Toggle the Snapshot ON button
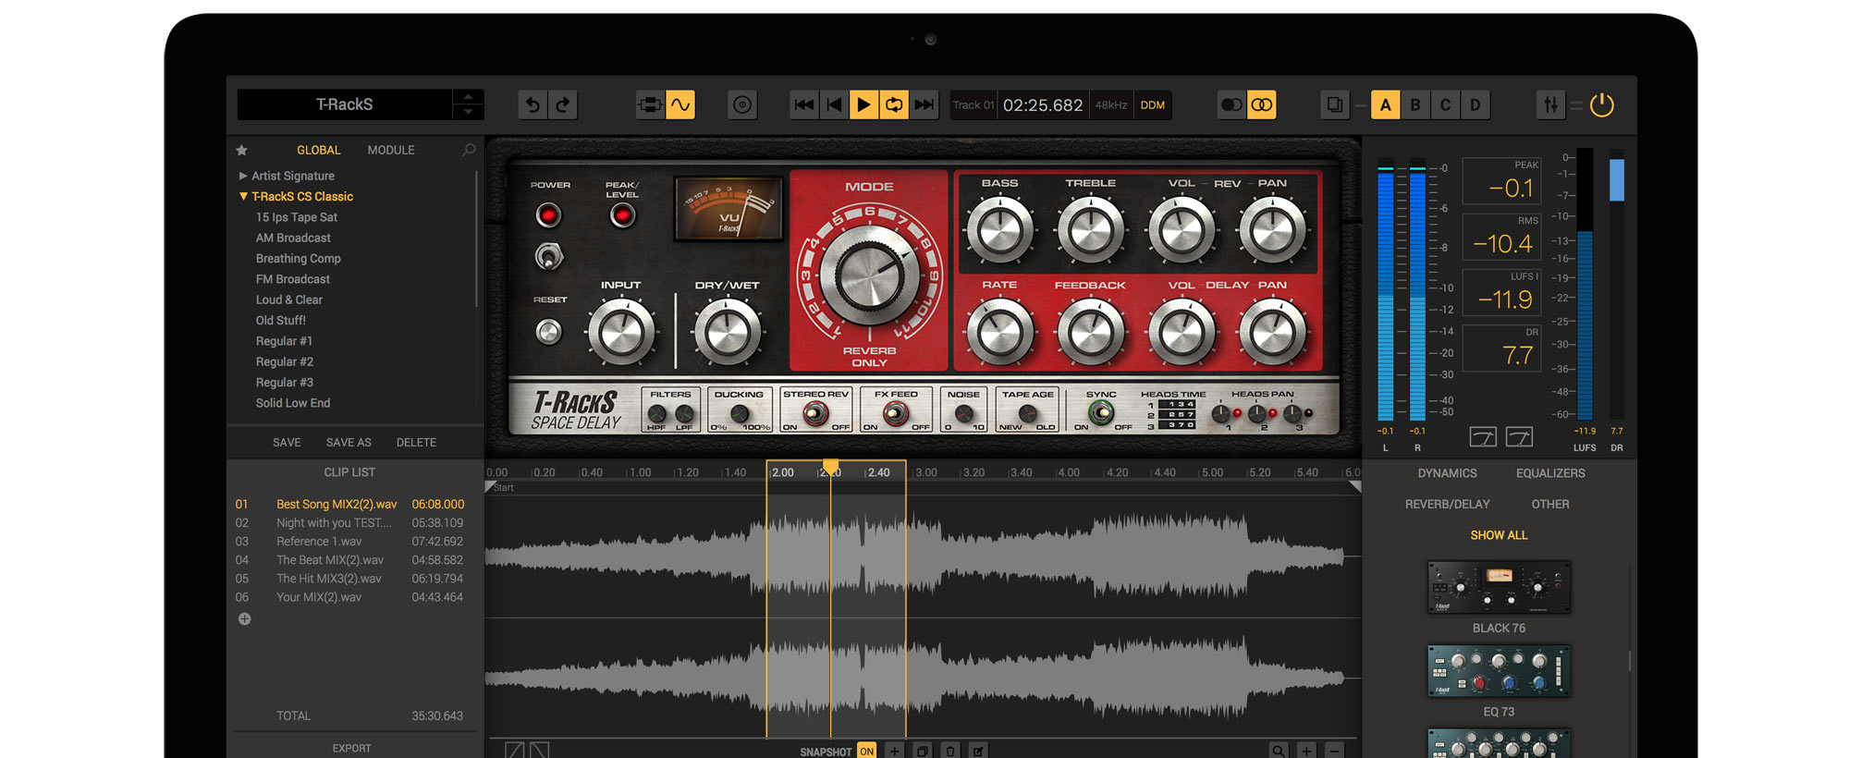Screen dimensions: 1849x758 pyautogui.click(x=866, y=752)
